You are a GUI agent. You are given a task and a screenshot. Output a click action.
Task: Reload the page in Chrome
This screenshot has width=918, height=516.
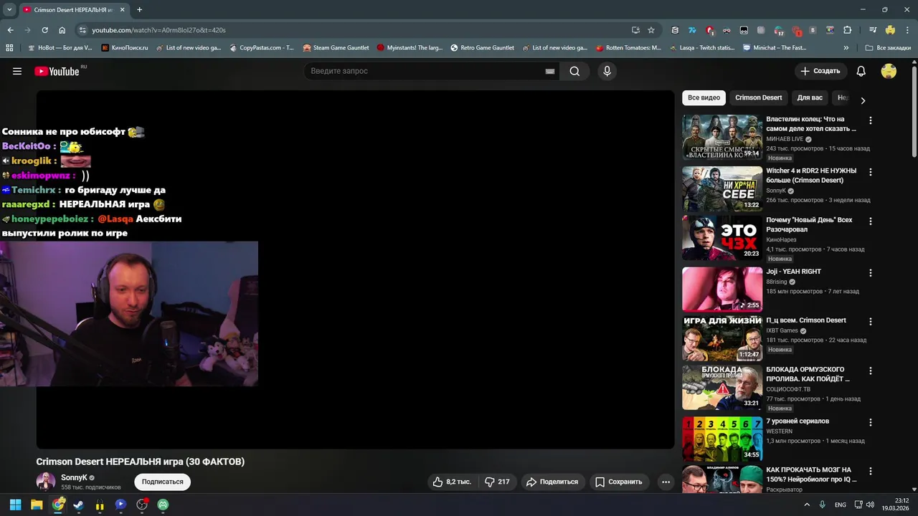point(44,30)
